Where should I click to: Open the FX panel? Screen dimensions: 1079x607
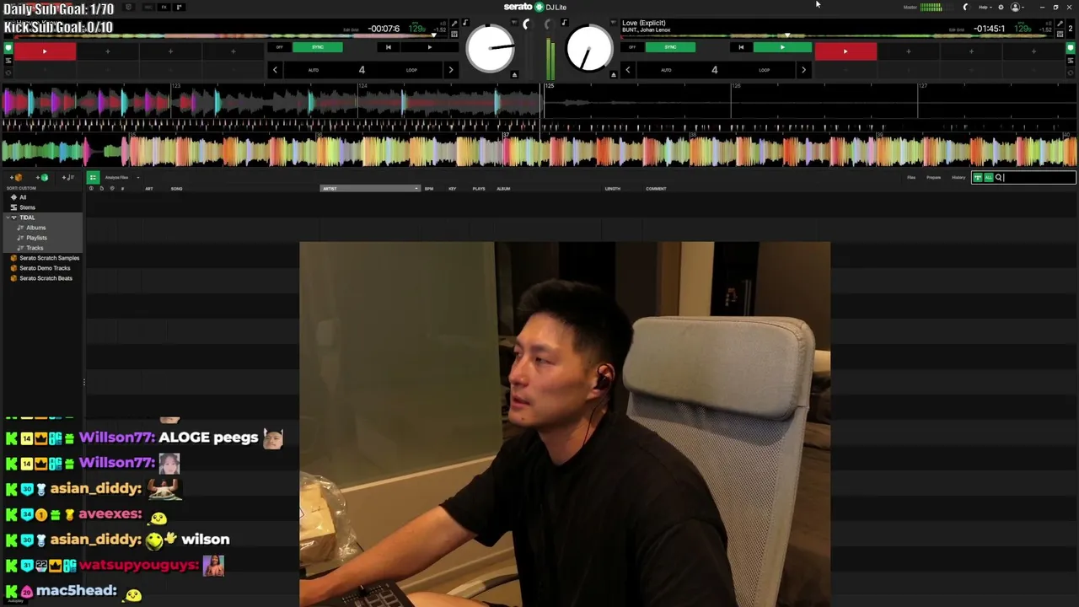coord(164,8)
